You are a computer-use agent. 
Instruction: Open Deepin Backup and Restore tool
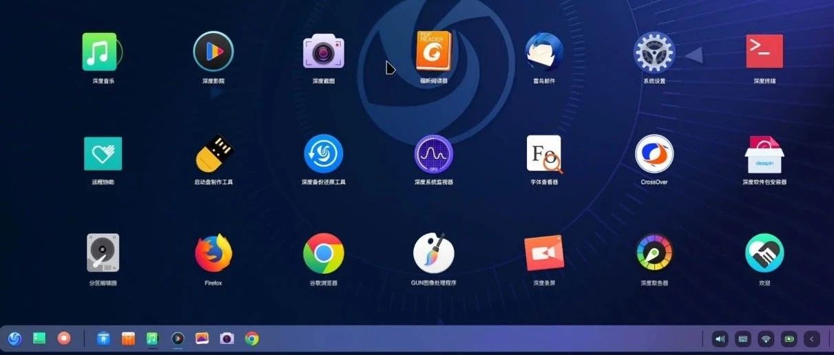click(324, 153)
